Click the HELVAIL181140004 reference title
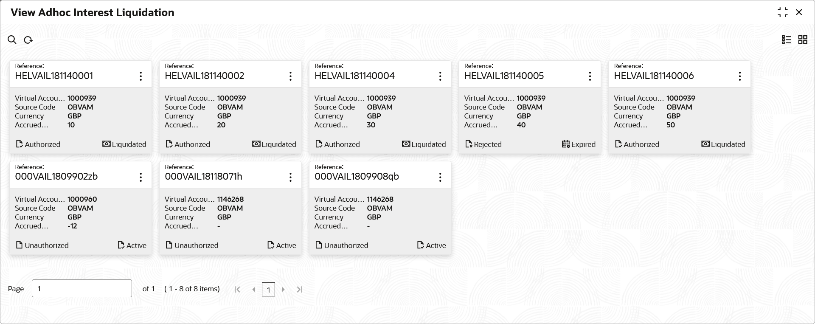The image size is (815, 324). pos(354,76)
